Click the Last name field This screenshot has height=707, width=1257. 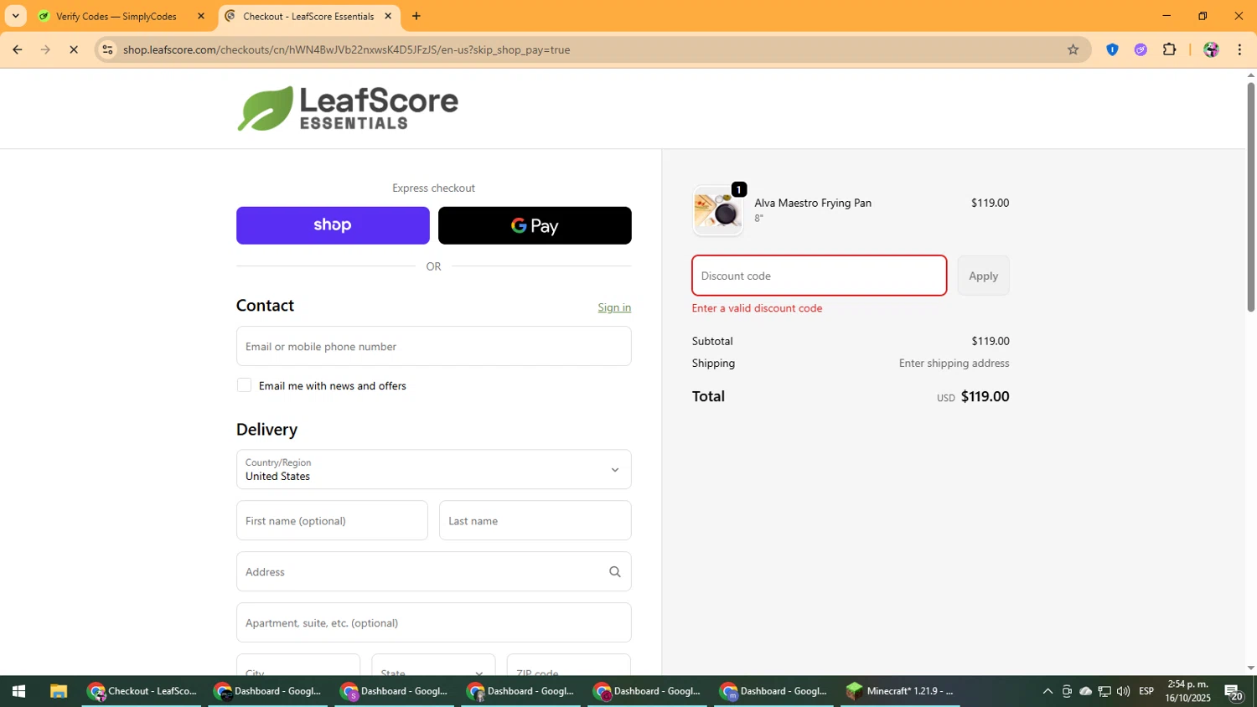click(535, 520)
